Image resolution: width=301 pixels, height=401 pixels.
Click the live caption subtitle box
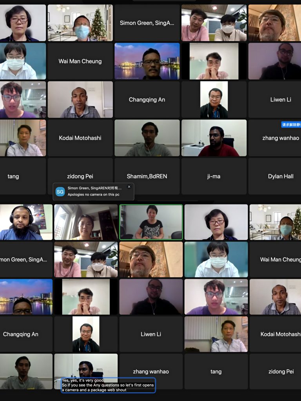pyautogui.click(x=108, y=385)
